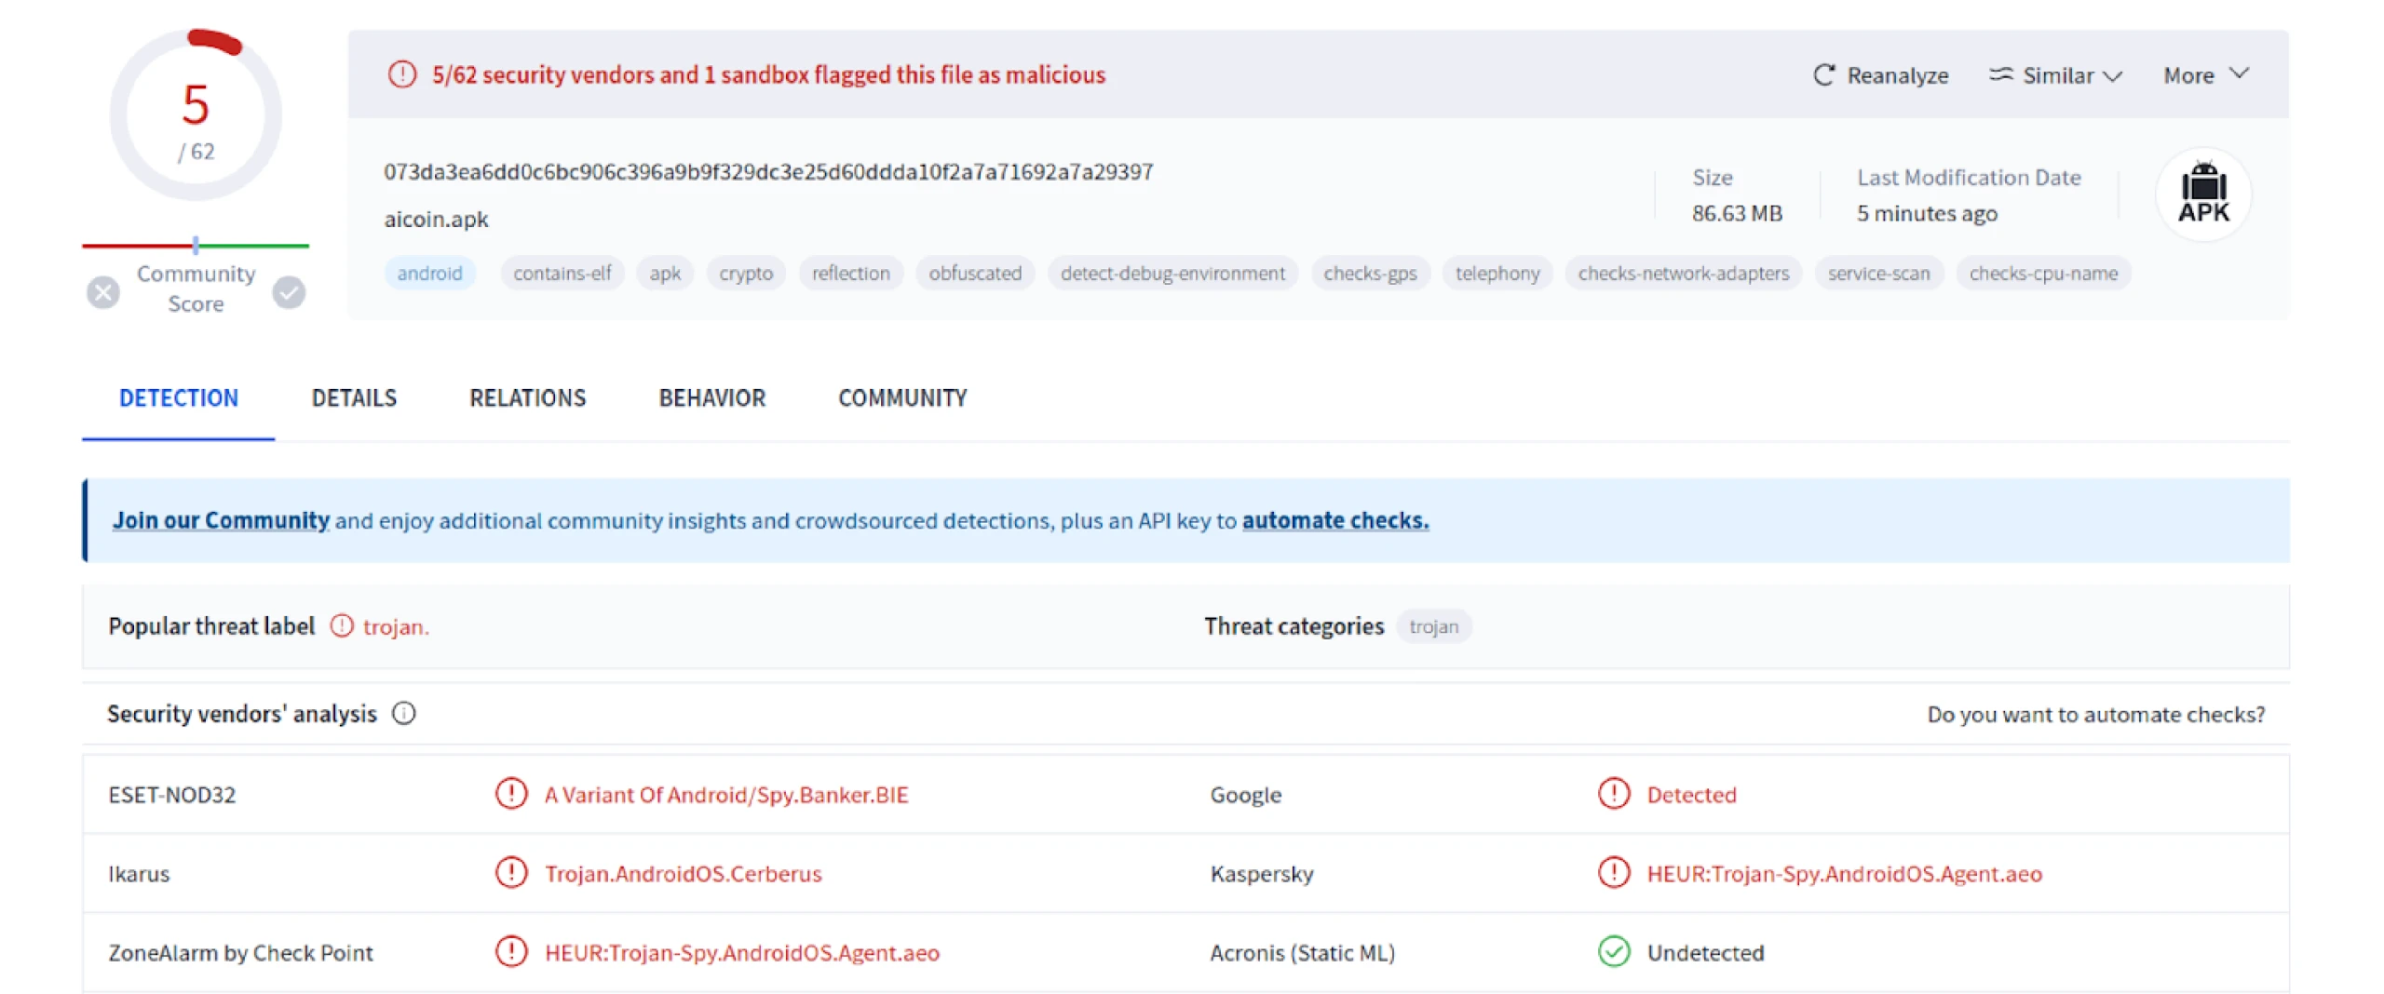The height and width of the screenshot is (994, 2384).
Task: Expand the Similar dropdown chevron
Action: [2112, 76]
